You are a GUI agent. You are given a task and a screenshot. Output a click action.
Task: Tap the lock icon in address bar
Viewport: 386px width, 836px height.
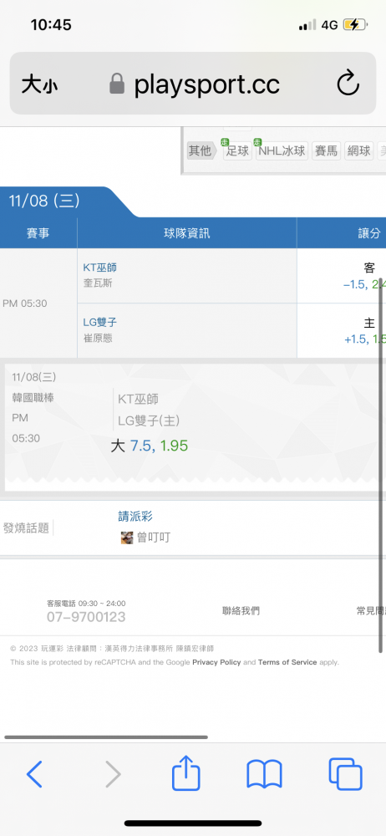tap(117, 84)
